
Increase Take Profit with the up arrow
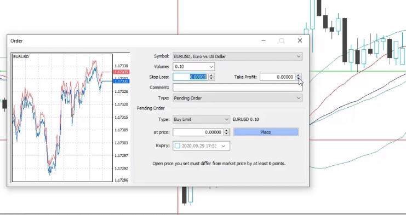298,75
